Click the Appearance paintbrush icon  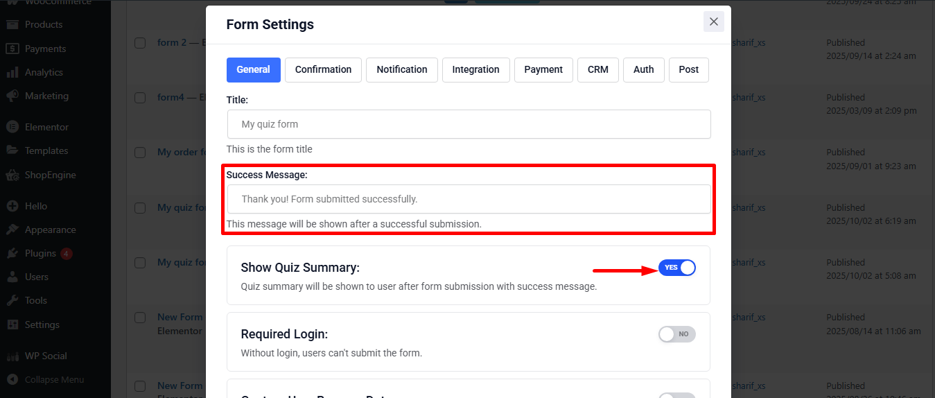pos(12,230)
